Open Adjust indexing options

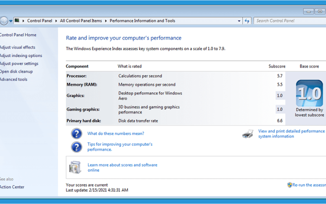[x=21, y=55]
